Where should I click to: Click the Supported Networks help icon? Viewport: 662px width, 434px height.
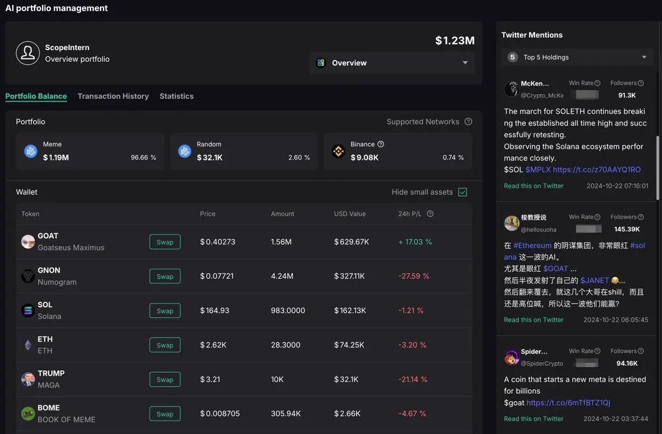click(x=468, y=122)
